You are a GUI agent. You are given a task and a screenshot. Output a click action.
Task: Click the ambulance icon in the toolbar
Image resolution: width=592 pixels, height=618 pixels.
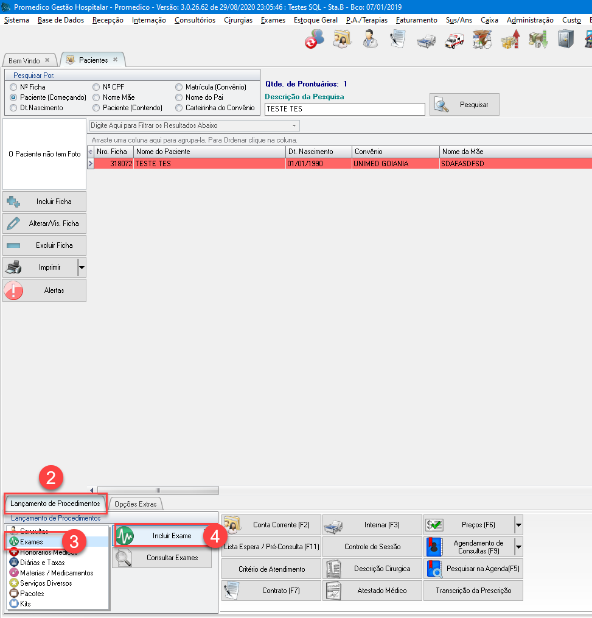click(x=454, y=40)
